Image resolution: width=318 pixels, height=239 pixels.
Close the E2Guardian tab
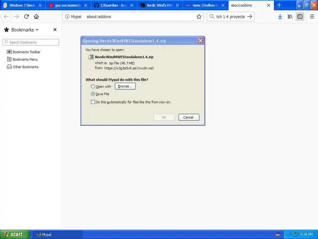click(x=132, y=5)
